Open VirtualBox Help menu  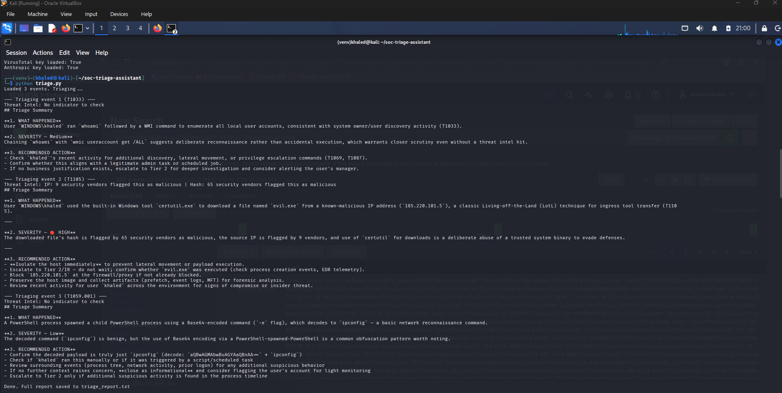[146, 14]
